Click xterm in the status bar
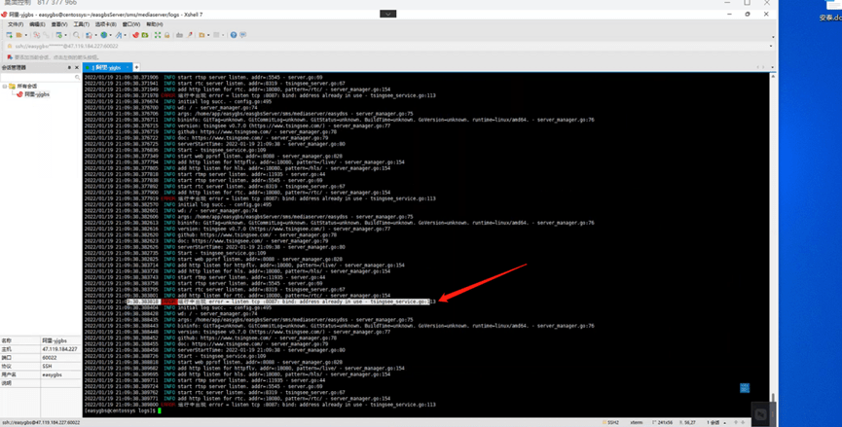Screen dimensions: 842x427 [636, 423]
